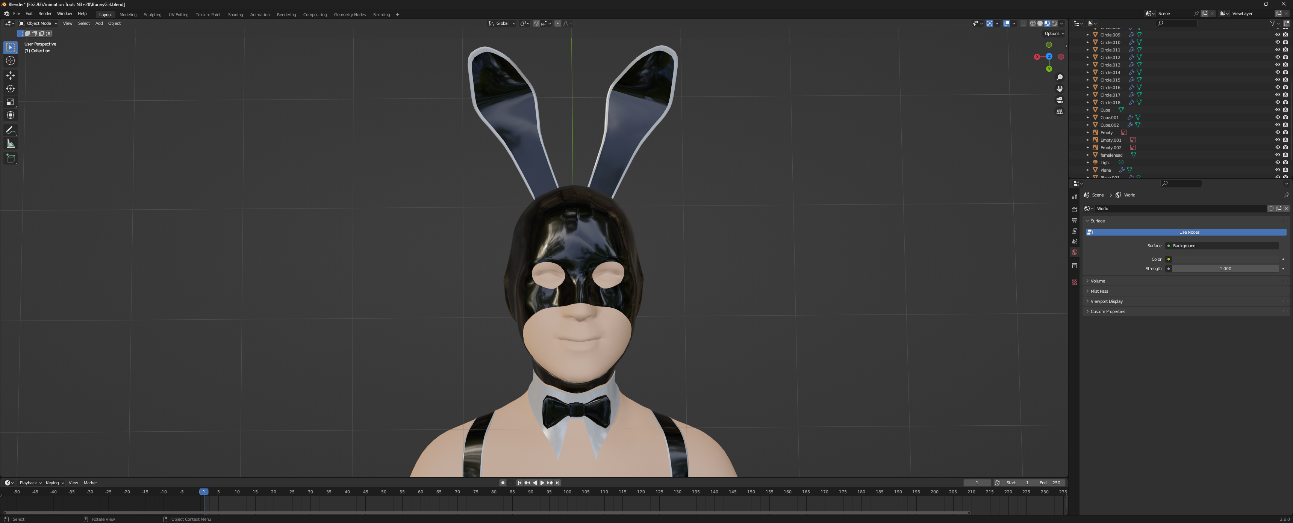
Task: Toggle render camera icon for Circle.014
Action: (1285, 72)
